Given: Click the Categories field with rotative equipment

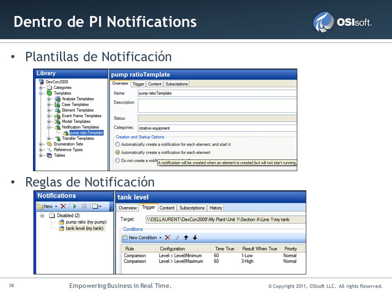Looking at the screenshot, I should tap(217, 128).
